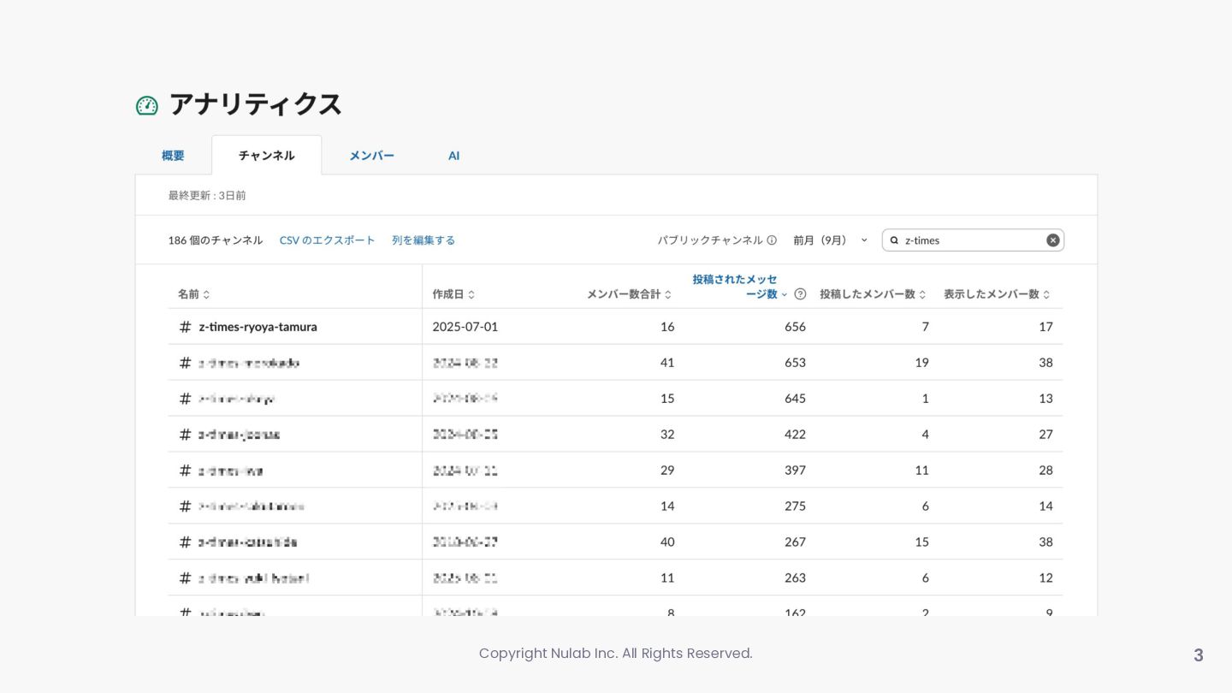This screenshot has height=693, width=1232.
Task: Click the search magnifier icon
Action: [x=894, y=240]
